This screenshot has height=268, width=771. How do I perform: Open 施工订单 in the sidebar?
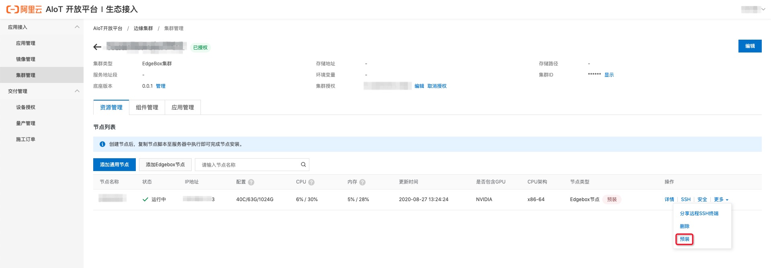point(26,139)
